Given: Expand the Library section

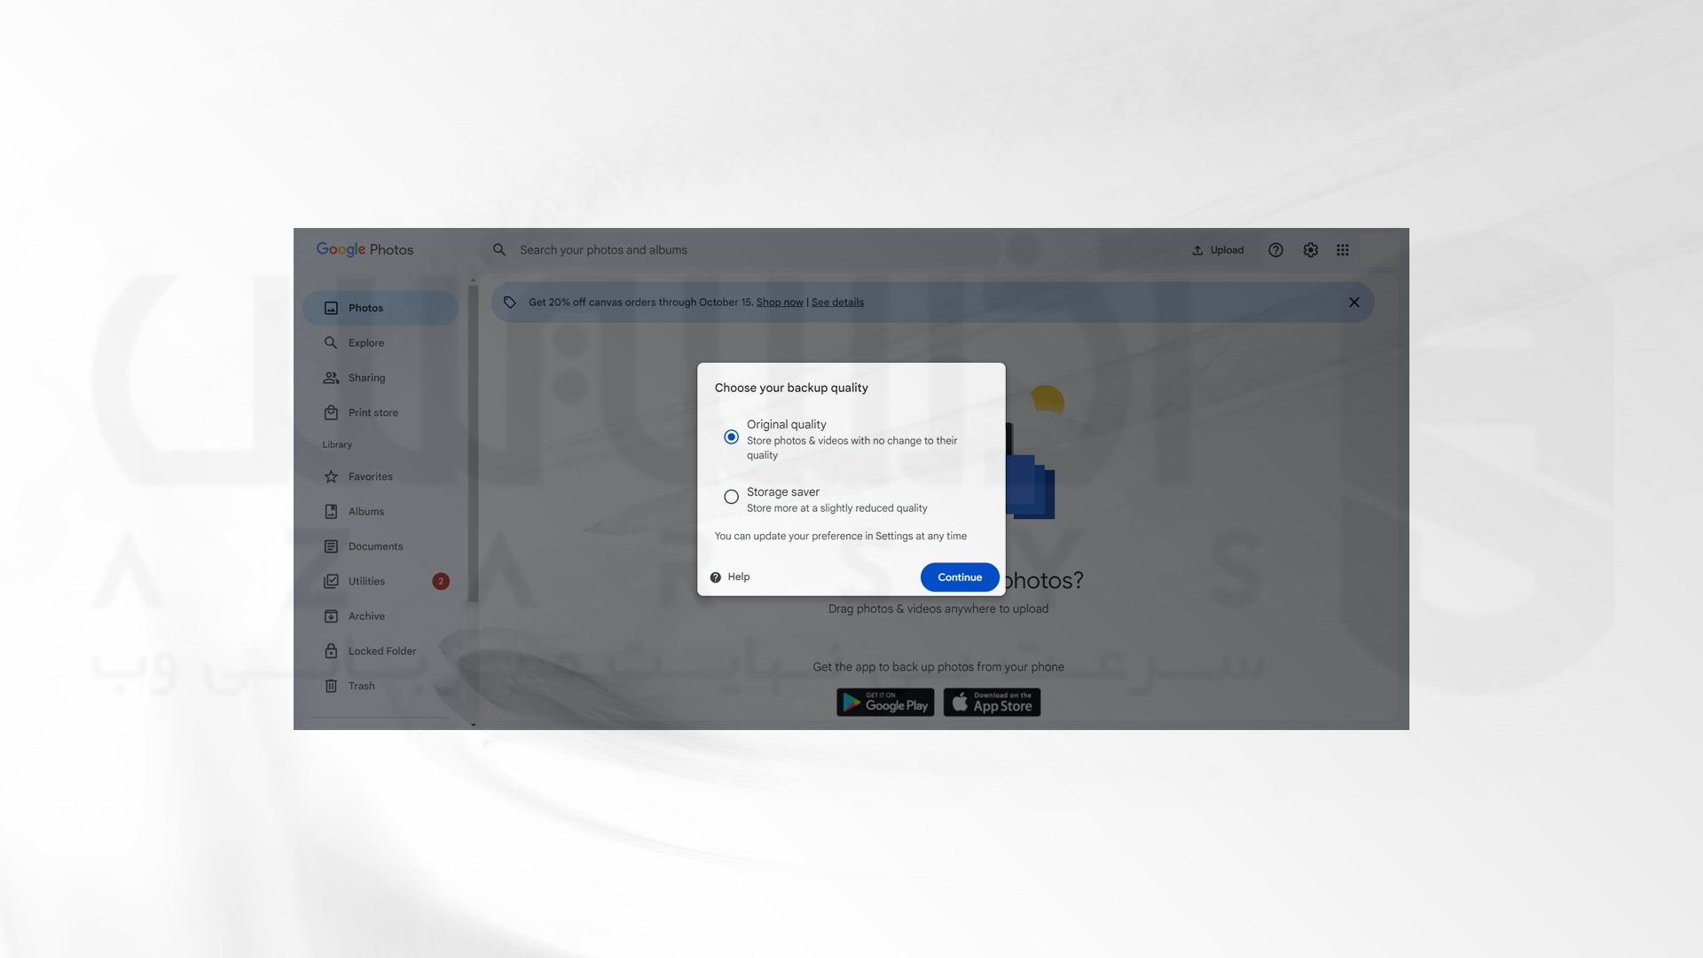Looking at the screenshot, I should [473, 724].
